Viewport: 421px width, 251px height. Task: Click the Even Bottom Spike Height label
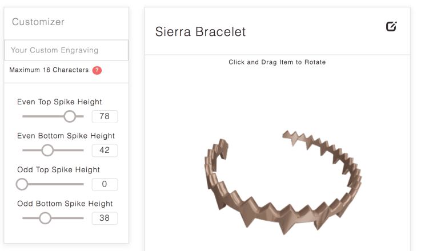tap(66, 136)
